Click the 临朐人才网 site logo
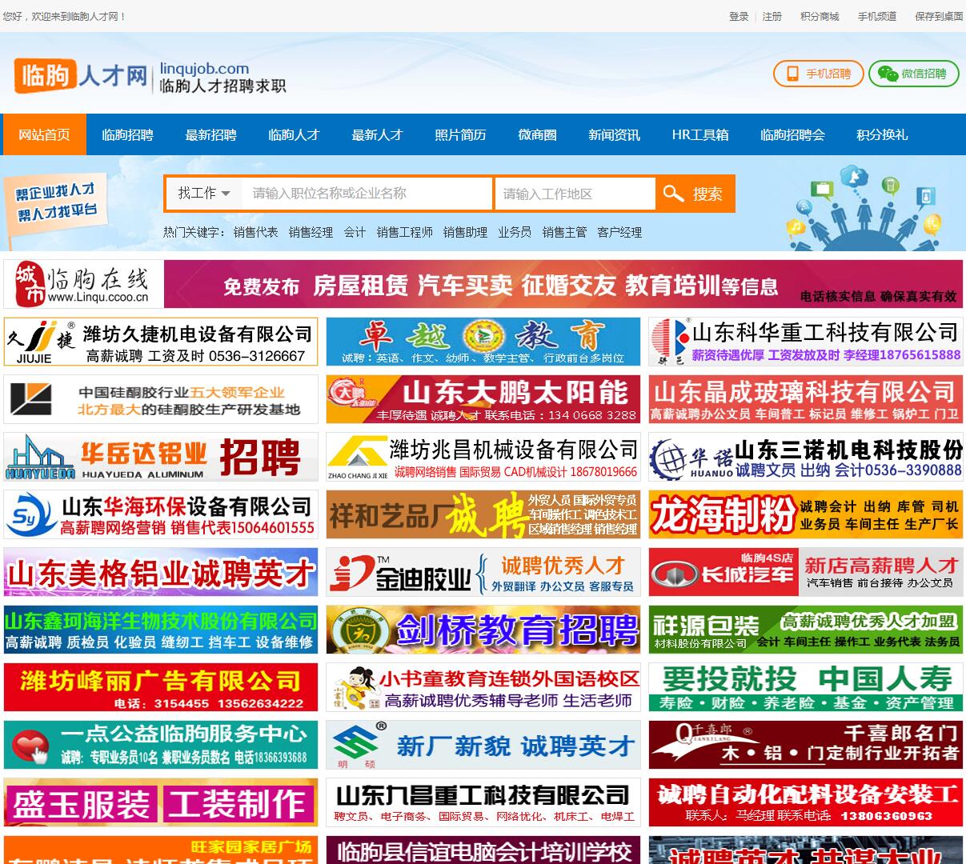Image resolution: width=966 pixels, height=864 pixels. (81, 75)
